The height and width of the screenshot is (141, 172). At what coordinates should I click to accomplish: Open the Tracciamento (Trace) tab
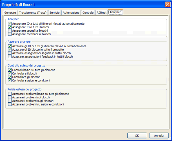[33, 13]
